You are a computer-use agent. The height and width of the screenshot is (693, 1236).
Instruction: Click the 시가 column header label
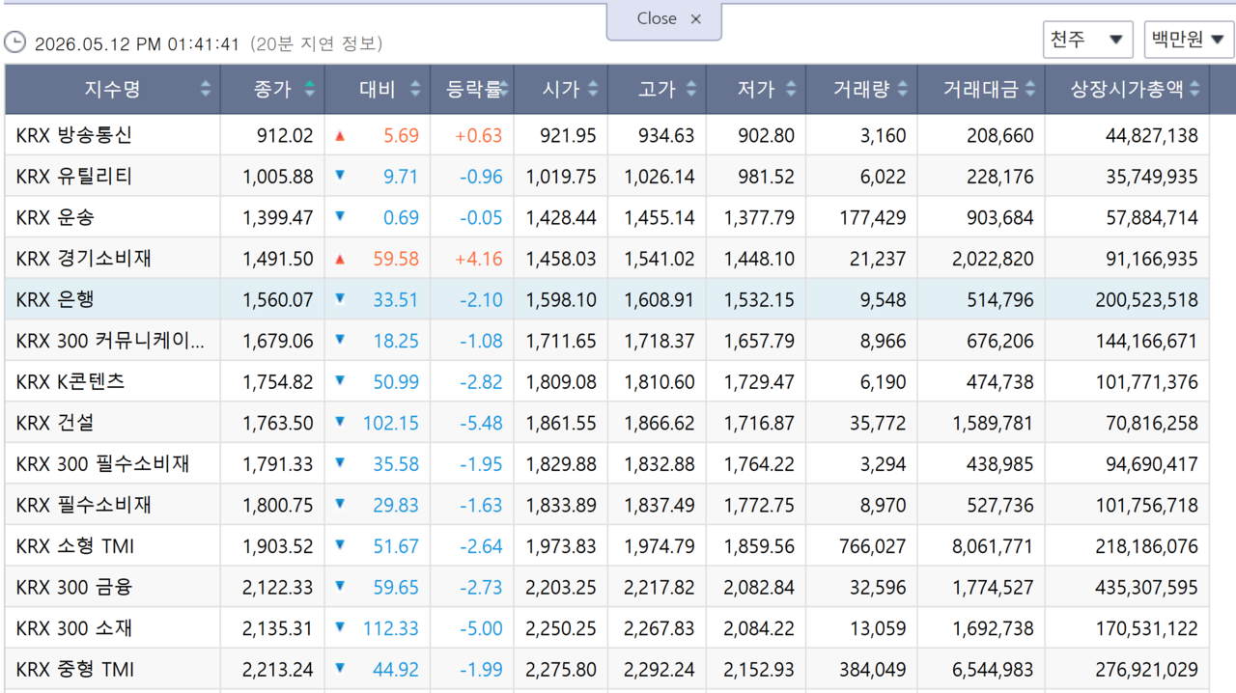[560, 89]
